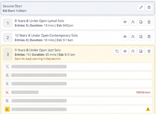Viewport: 156px width, 114px height.
Task: View the 9 Years Jazz Solo section
Action: tap(125, 51)
